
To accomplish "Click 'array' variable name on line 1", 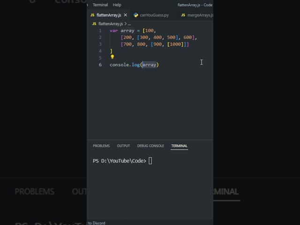I will tap(127, 31).
